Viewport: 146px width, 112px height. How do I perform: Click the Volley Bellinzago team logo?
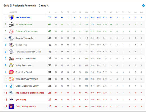click(x=11, y=65)
